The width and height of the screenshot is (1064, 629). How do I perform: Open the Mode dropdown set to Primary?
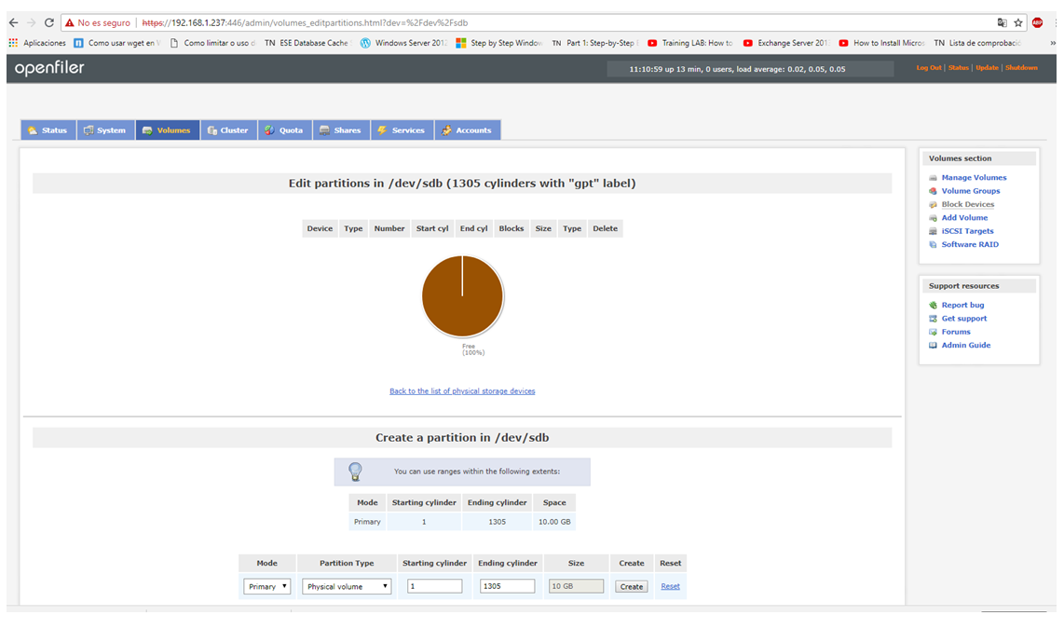(266, 586)
